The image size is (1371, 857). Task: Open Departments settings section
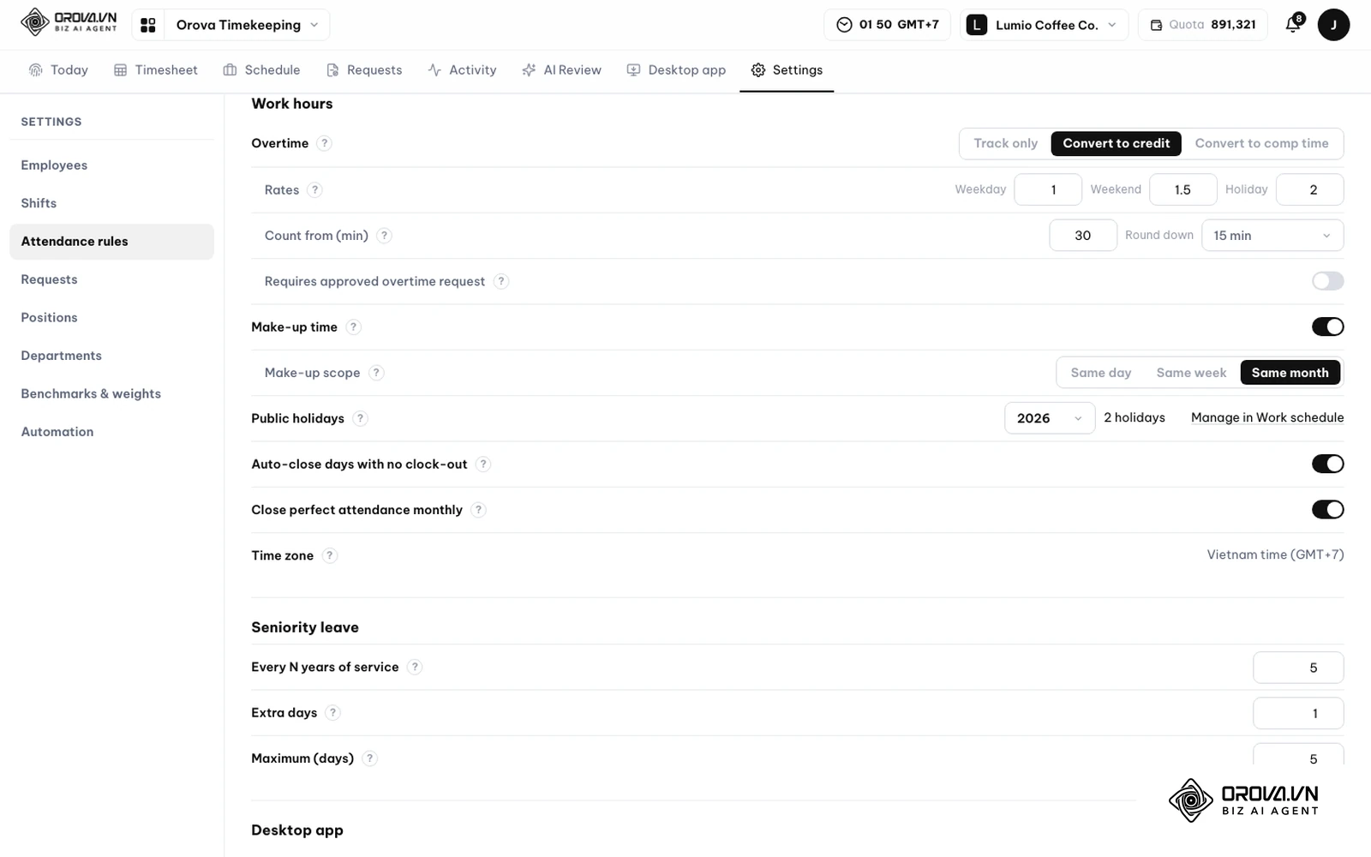pyautogui.click(x=111, y=356)
